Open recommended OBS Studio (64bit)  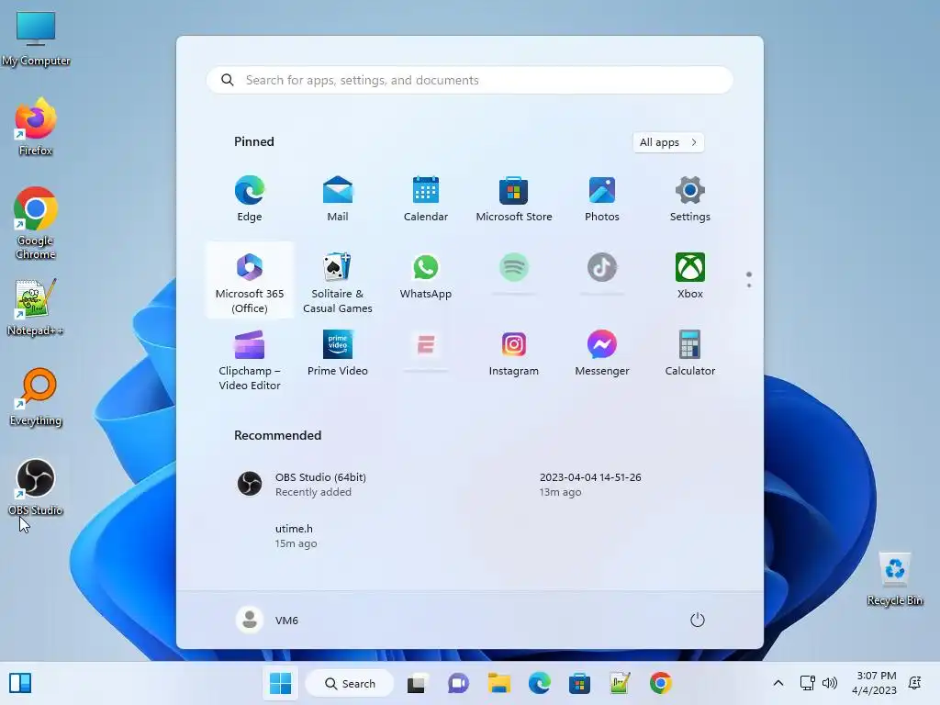tap(336, 485)
